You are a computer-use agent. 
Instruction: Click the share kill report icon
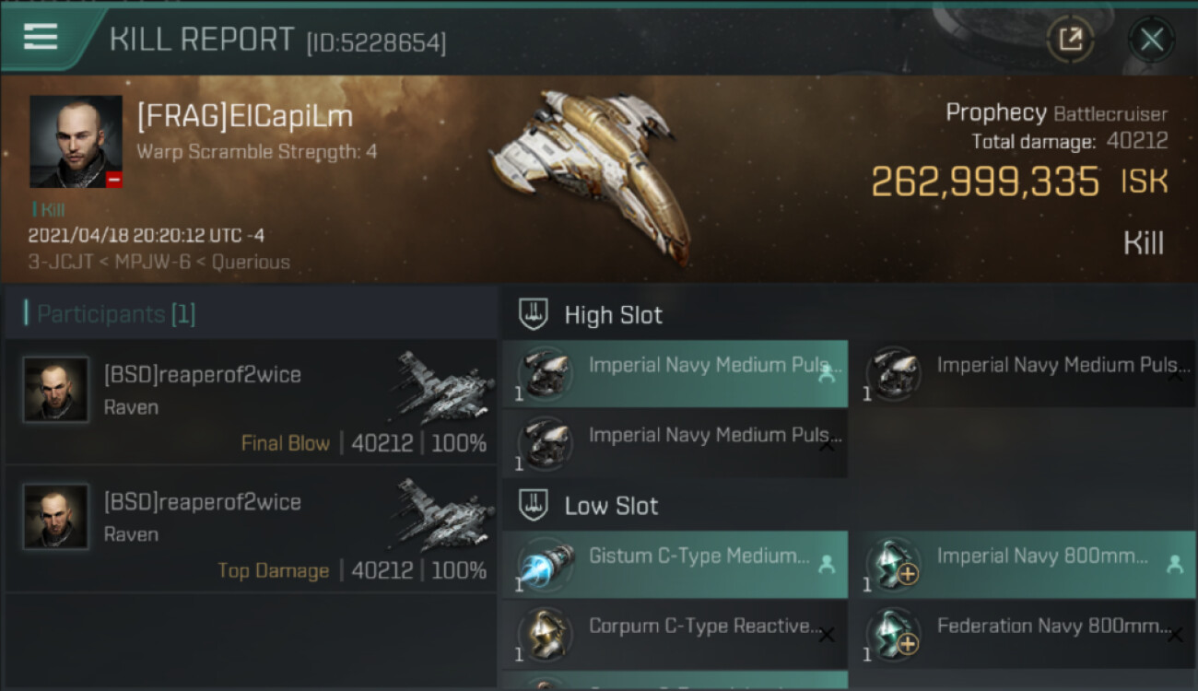click(1070, 40)
